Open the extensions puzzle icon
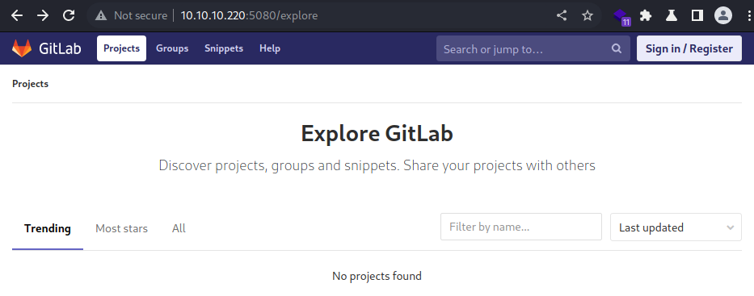Screen dimensions: 754x296 (646, 16)
